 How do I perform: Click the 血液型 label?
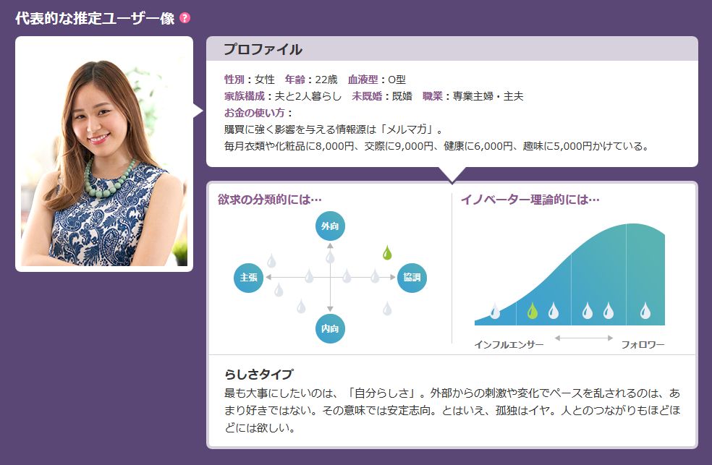point(363,80)
